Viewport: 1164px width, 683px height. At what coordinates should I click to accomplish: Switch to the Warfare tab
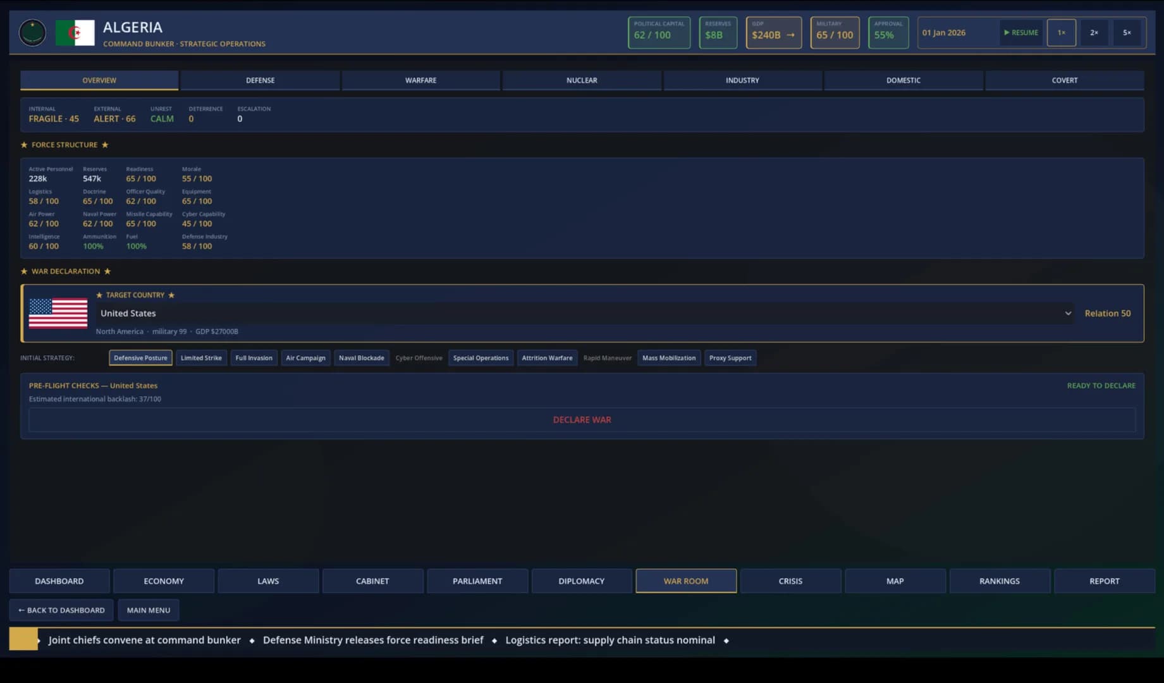point(420,80)
